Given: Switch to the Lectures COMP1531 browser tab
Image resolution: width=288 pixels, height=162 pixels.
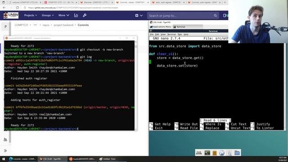Looking at the screenshot, I should point(25,2).
